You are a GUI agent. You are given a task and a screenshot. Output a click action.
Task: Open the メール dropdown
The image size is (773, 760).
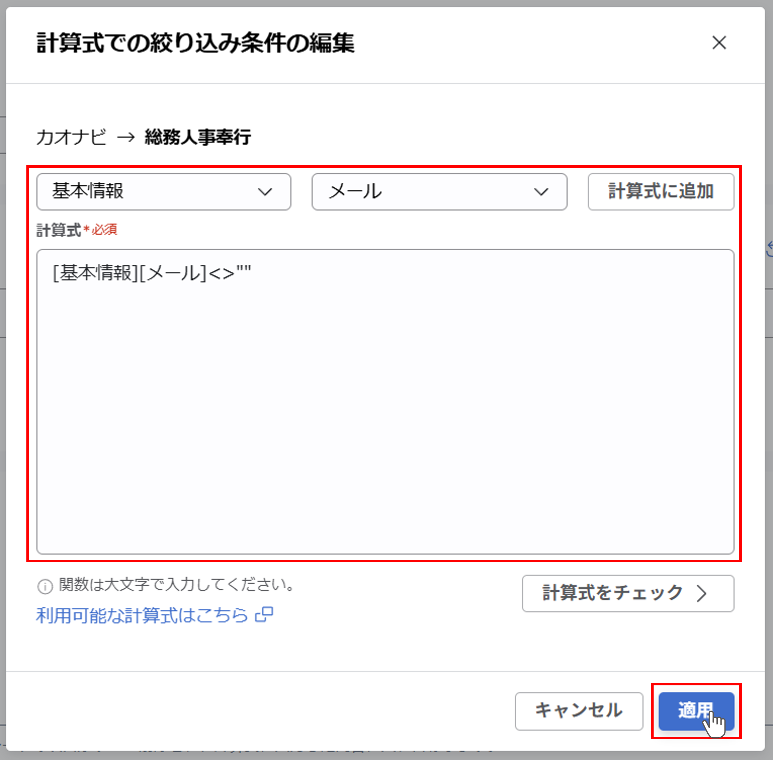click(x=439, y=192)
